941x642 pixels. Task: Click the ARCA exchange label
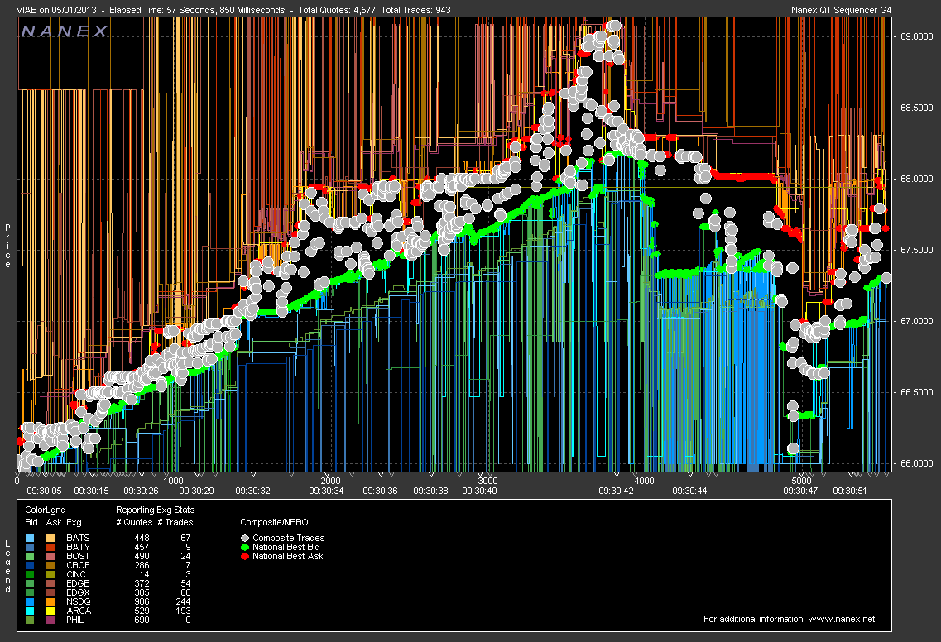pyautogui.click(x=79, y=611)
